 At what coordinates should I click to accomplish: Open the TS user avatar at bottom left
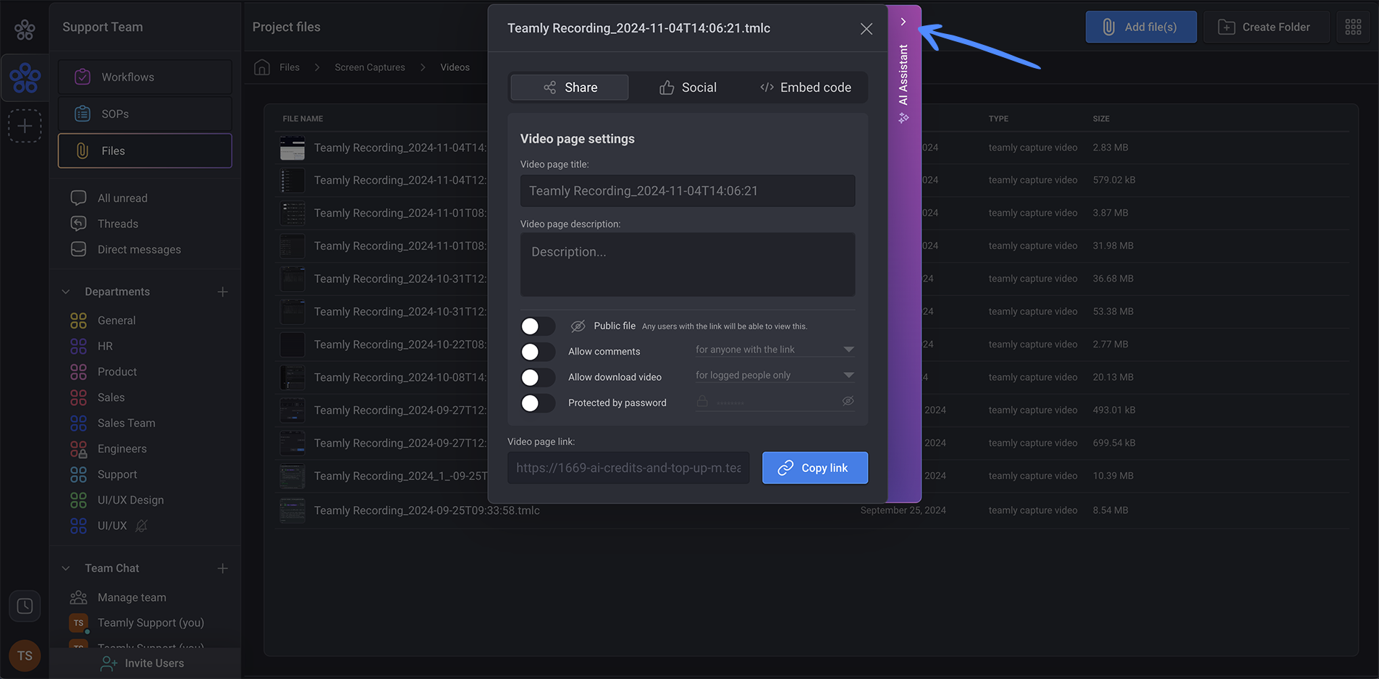(25, 656)
